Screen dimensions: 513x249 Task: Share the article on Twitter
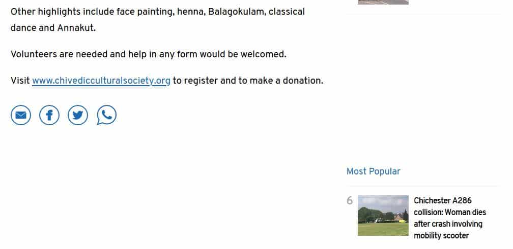pyautogui.click(x=78, y=116)
